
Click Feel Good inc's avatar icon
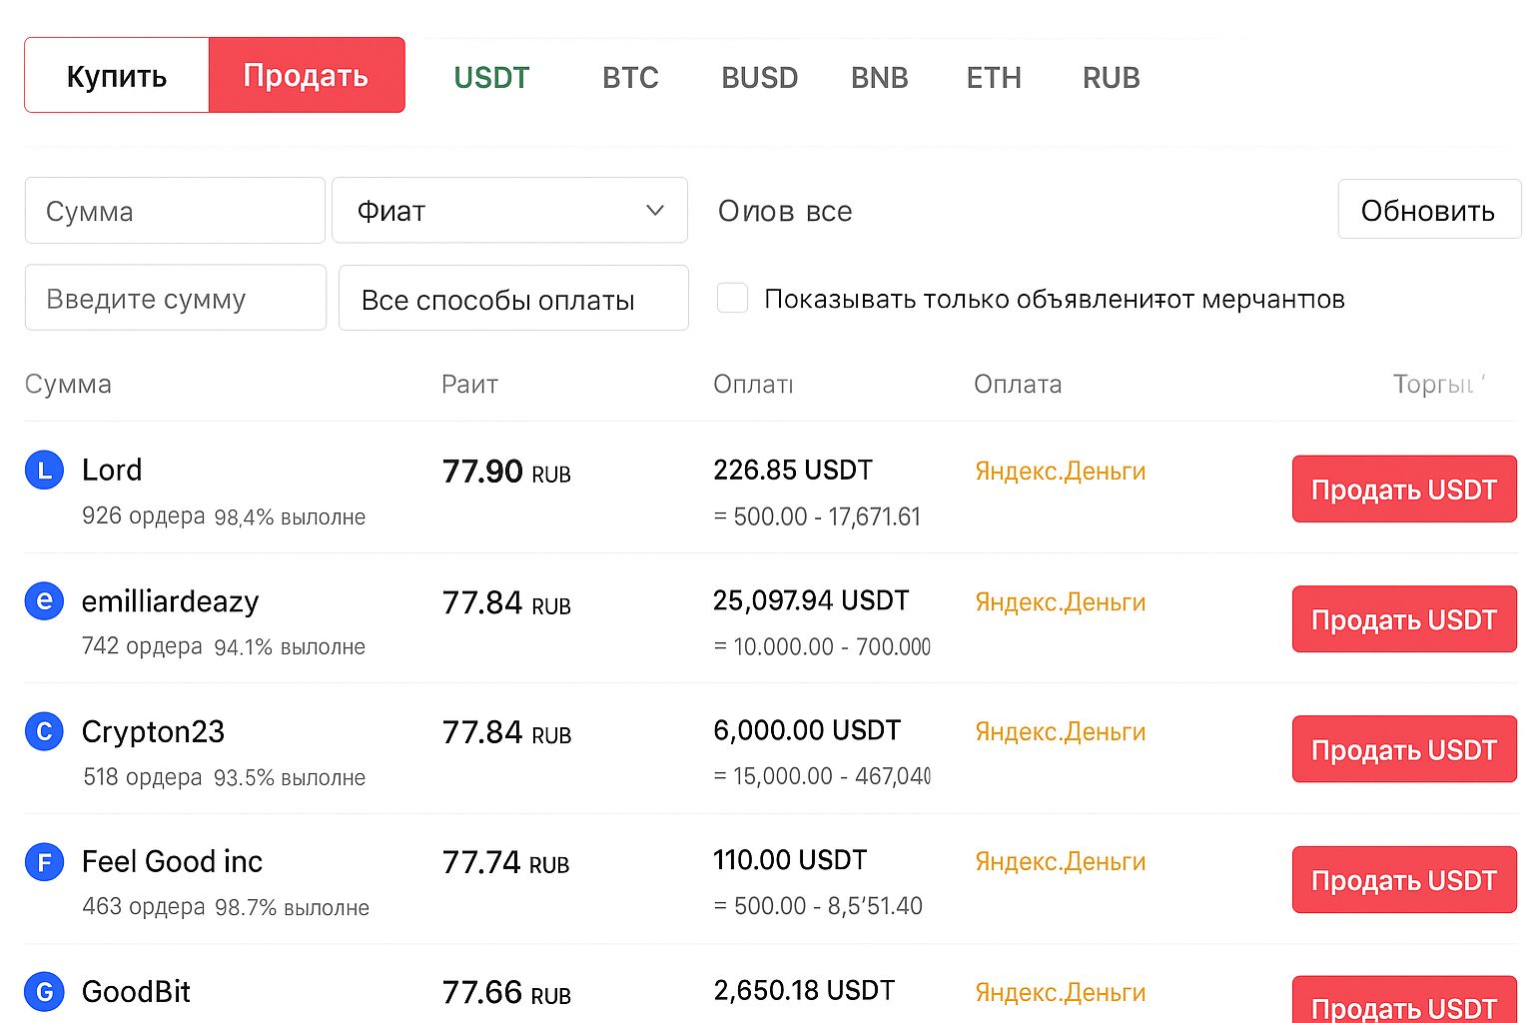point(44,861)
